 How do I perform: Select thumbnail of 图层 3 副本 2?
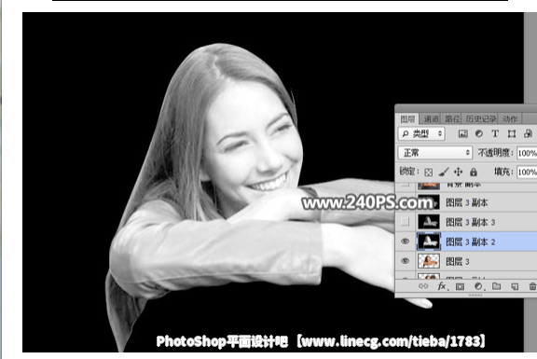tap(429, 242)
